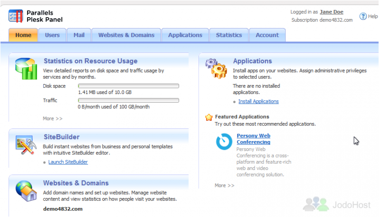Open the Home tab
This screenshot has height=217, width=379.
(x=23, y=35)
